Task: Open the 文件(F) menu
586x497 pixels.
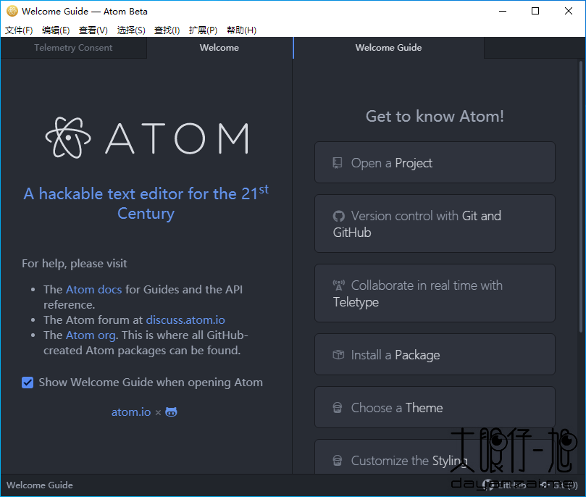Action: [19, 30]
